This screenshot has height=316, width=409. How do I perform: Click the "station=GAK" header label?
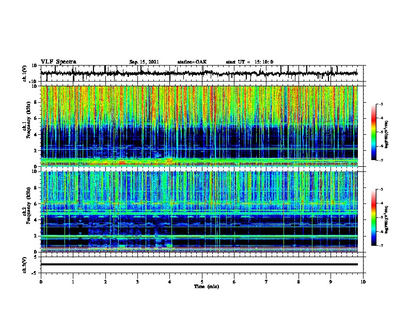(192, 62)
